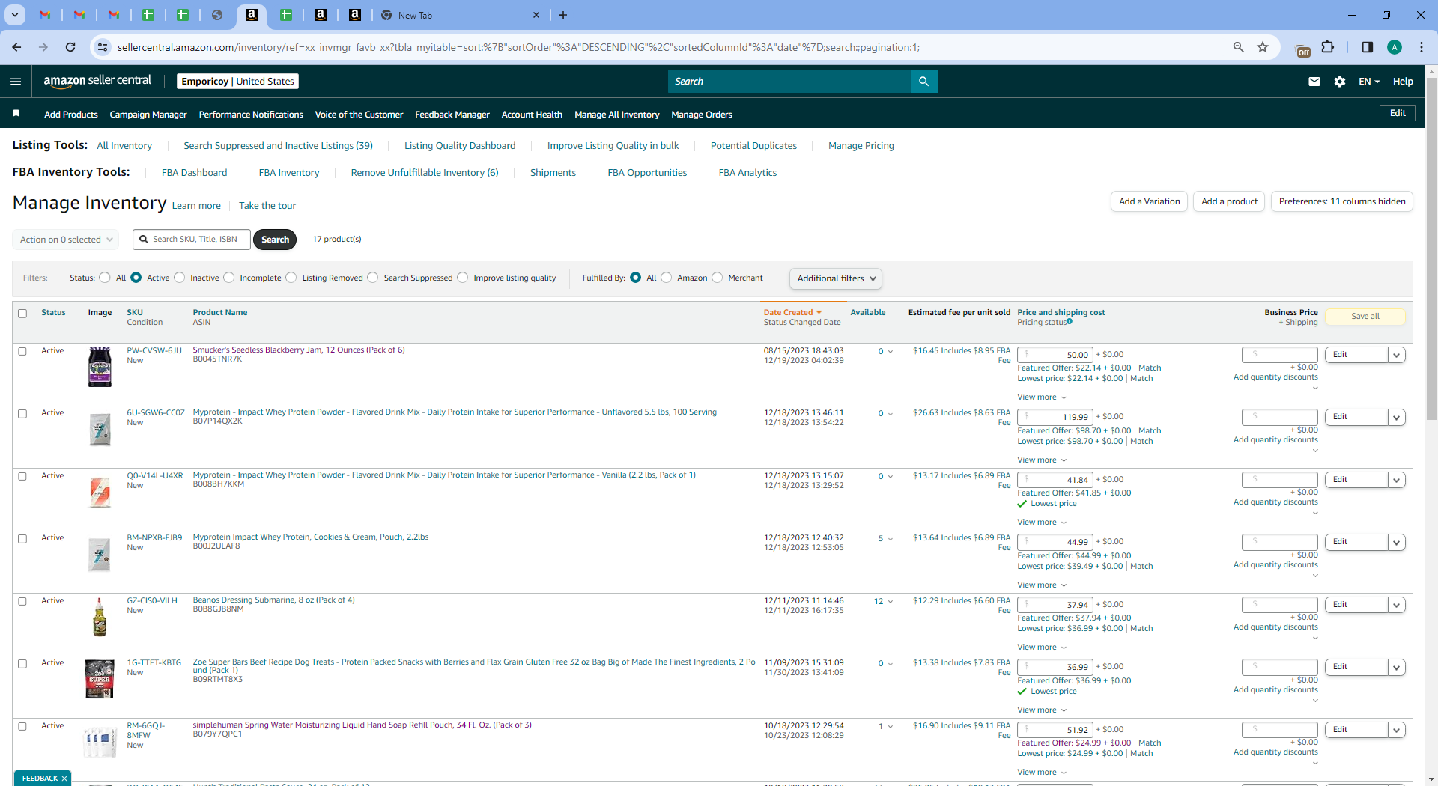Click the Chrome profile avatar icon
Viewport: 1438px width, 786px height.
coord(1395,47)
